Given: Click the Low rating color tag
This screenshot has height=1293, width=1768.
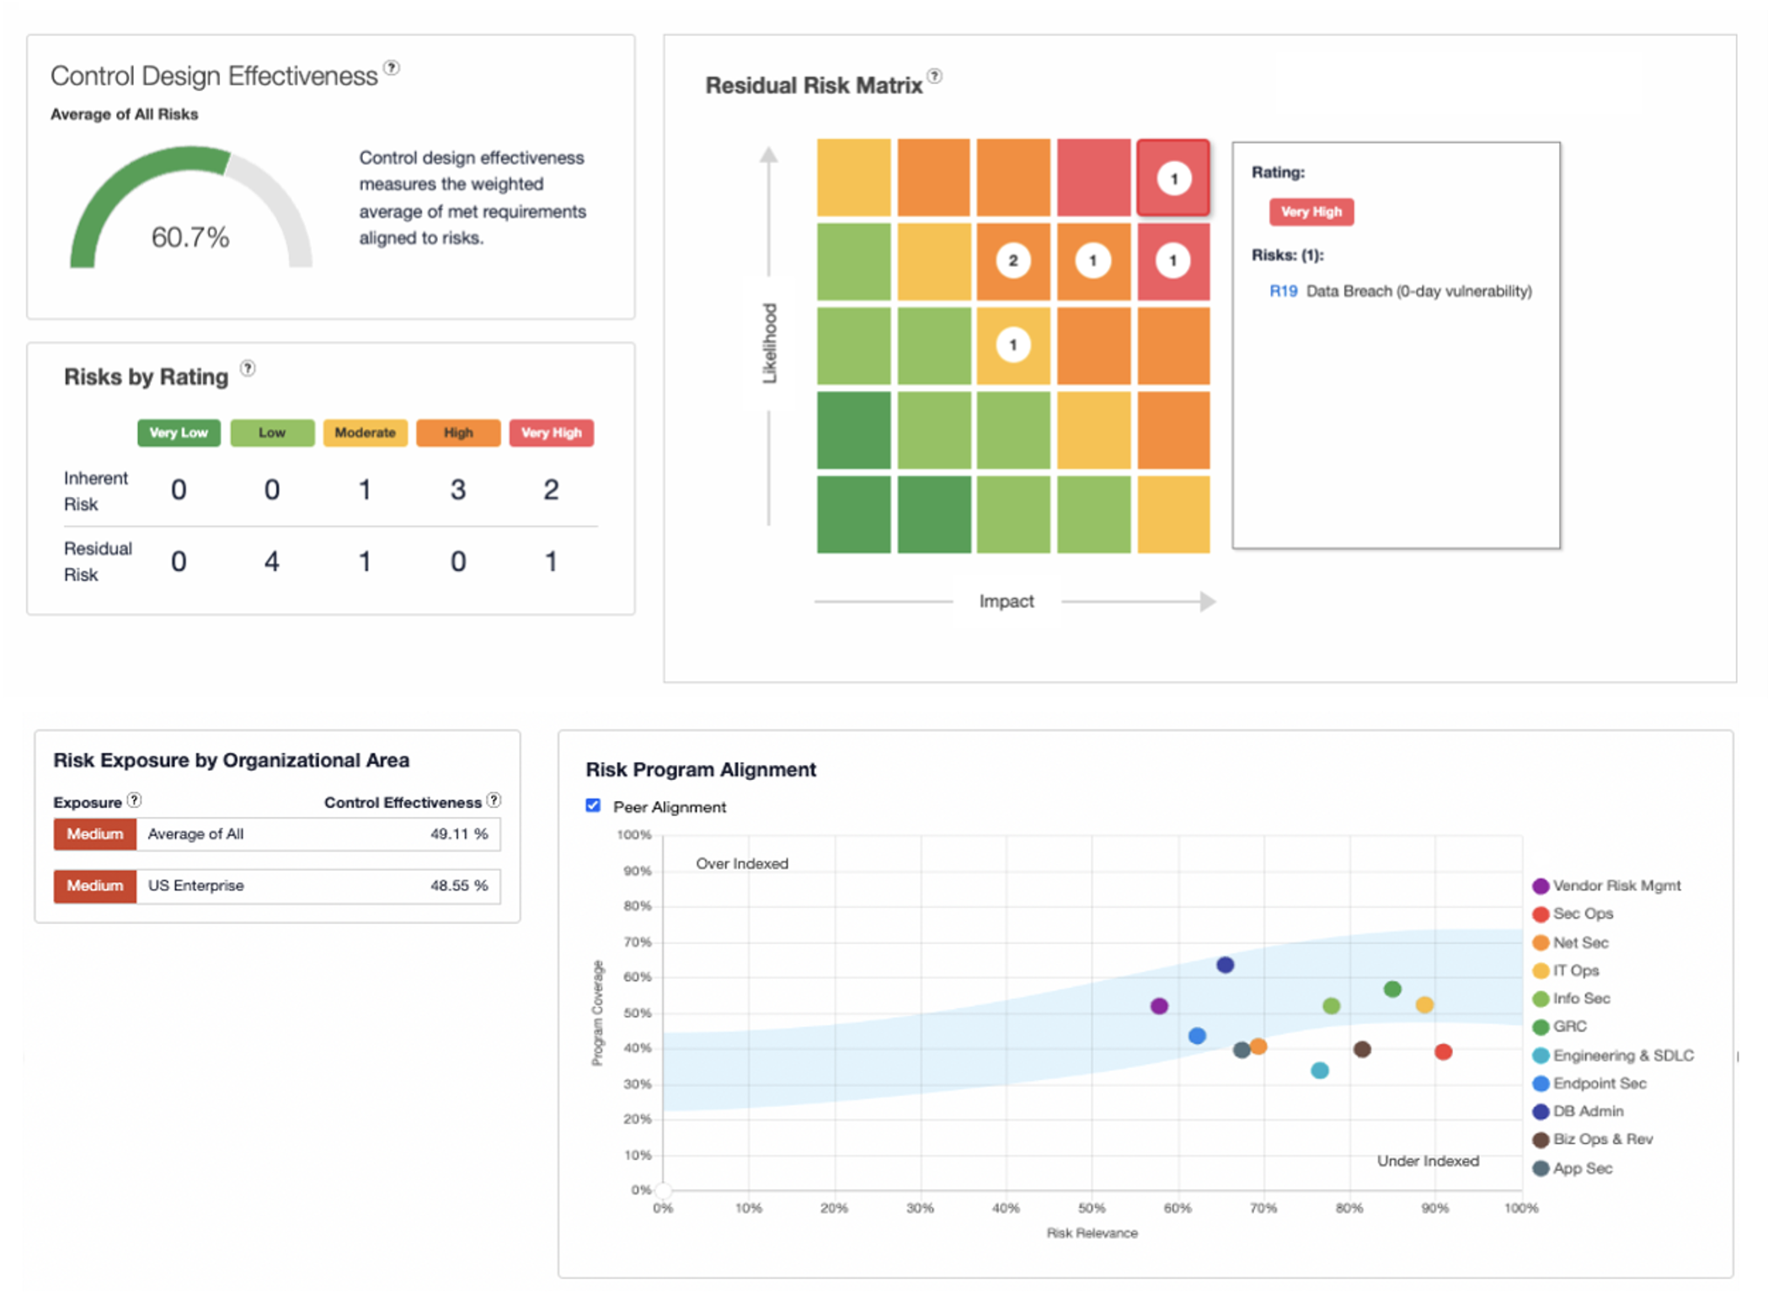Looking at the screenshot, I should pos(272,433).
